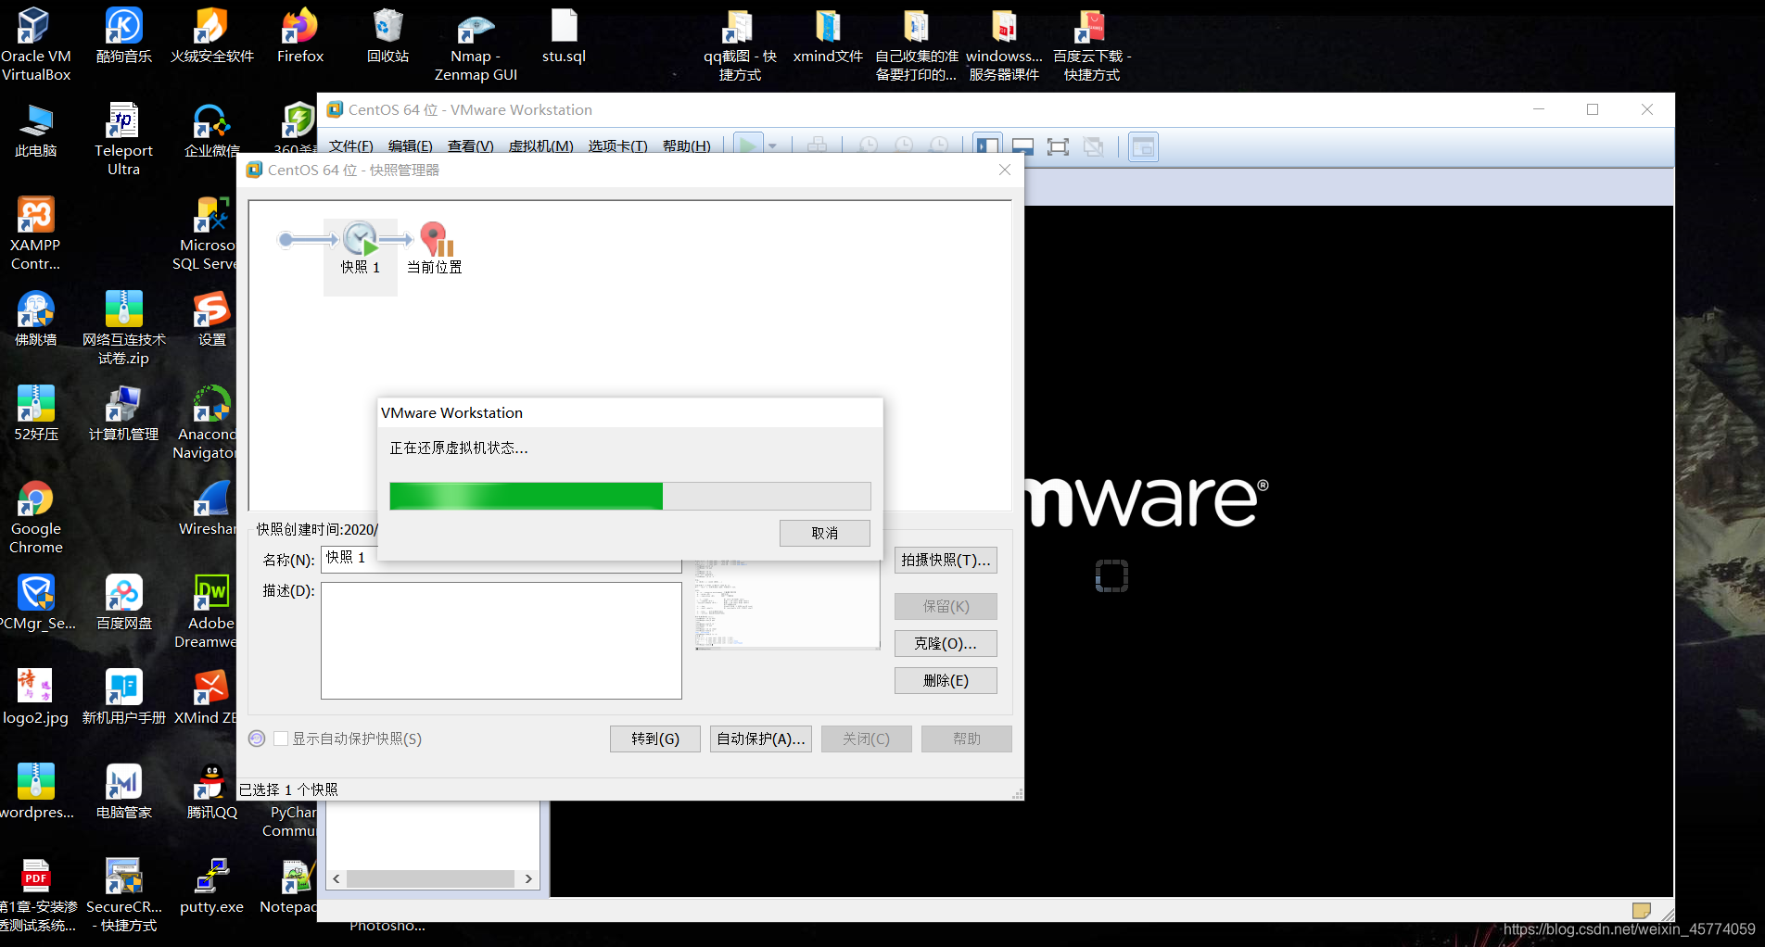Cancel the restore with 取消 button
This screenshot has height=947, width=1765.
pos(824,533)
